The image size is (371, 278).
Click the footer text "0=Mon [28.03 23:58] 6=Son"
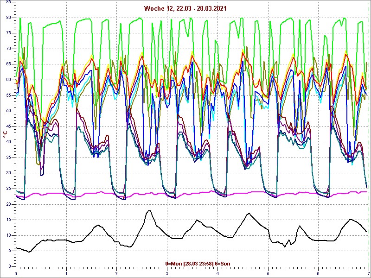tap(198, 264)
